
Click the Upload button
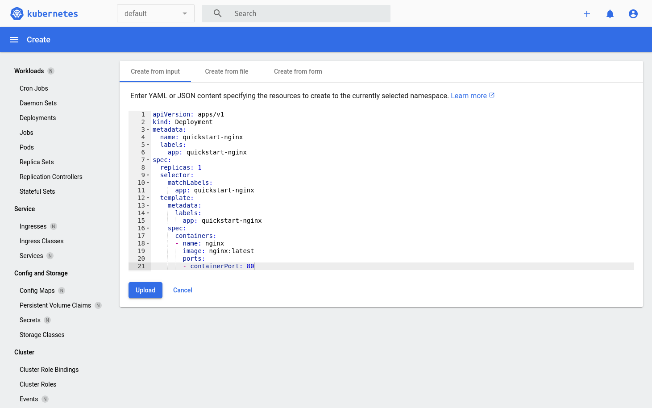(145, 290)
